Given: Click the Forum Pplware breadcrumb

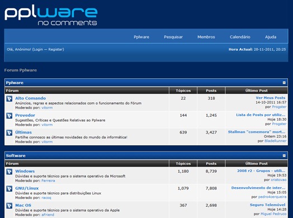Looking at the screenshot, I should click(21, 70).
